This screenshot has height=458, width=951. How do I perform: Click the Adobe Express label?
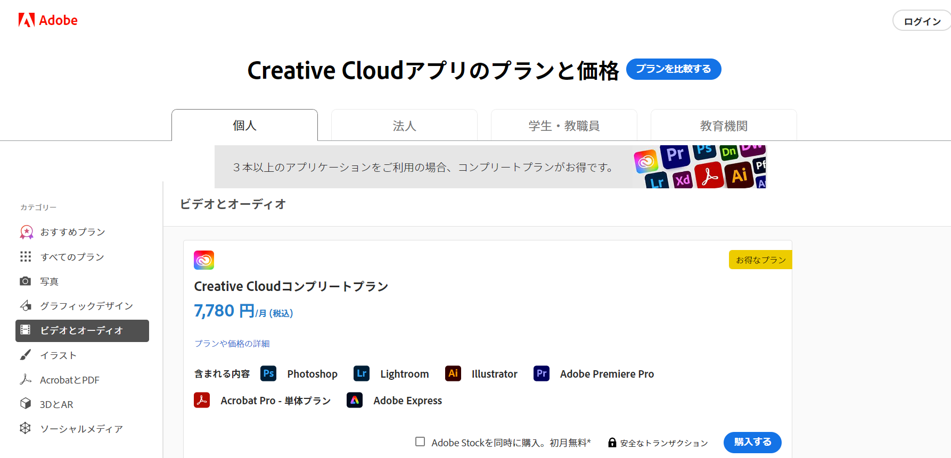click(408, 401)
